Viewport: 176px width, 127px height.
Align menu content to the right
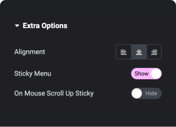pyautogui.click(x=154, y=52)
